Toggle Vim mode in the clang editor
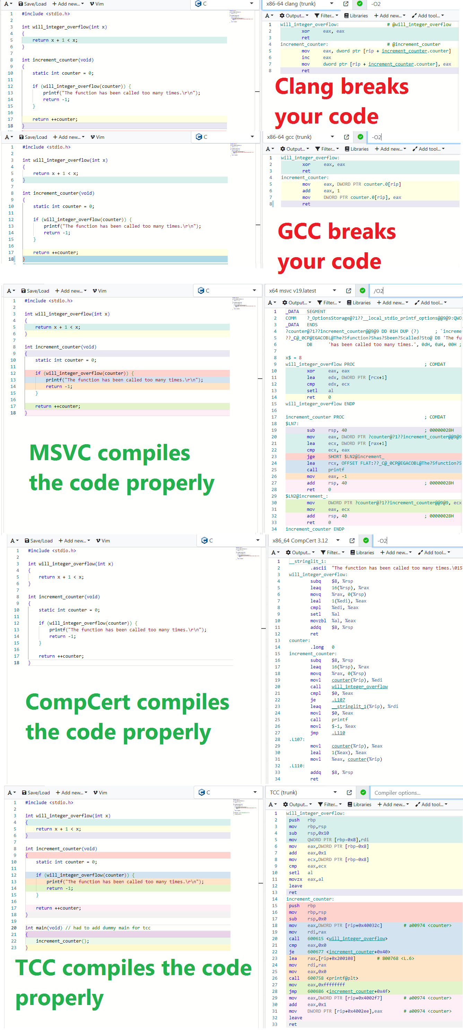463x1030 pixels. click(x=97, y=4)
